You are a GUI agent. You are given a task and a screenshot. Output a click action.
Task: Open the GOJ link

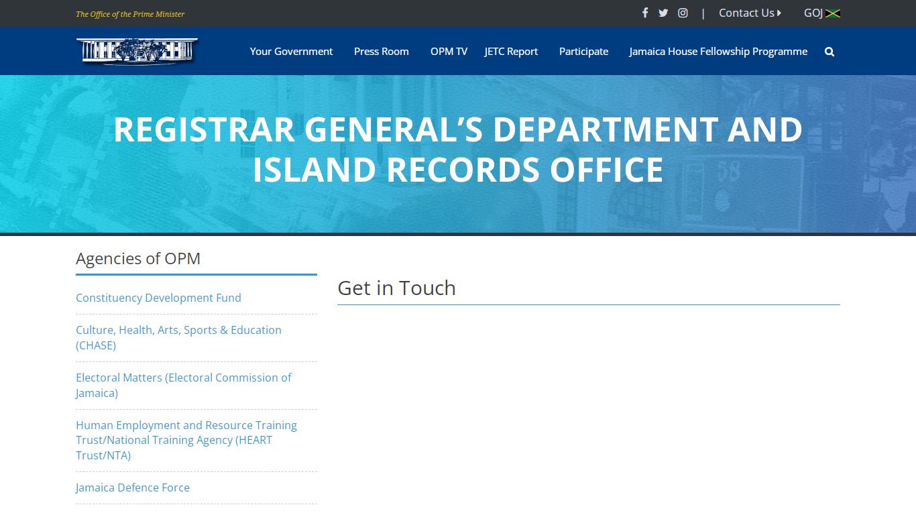click(x=822, y=13)
